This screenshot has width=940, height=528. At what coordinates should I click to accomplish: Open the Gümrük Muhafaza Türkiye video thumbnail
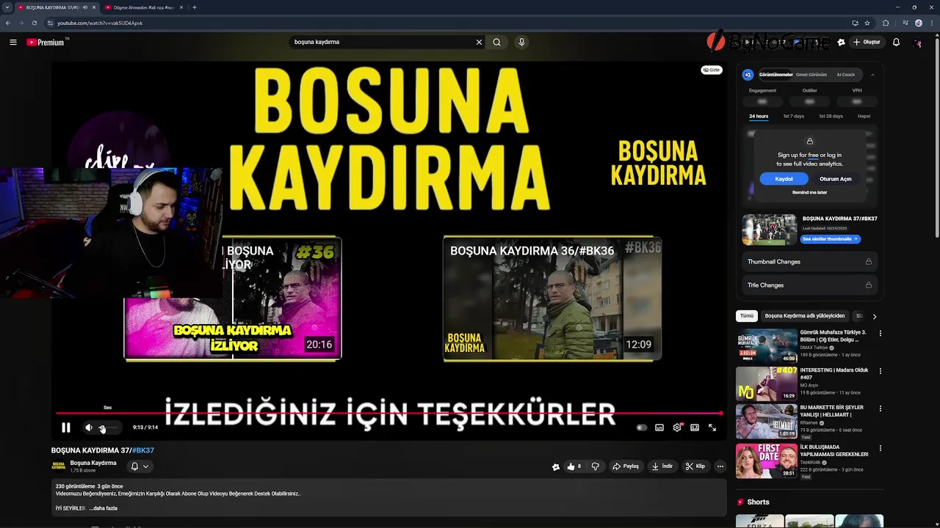pos(767,345)
